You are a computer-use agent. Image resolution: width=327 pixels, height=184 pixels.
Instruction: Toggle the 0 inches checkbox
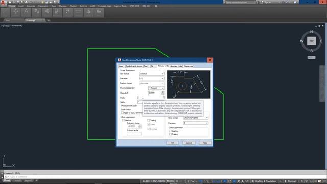coord(149,129)
